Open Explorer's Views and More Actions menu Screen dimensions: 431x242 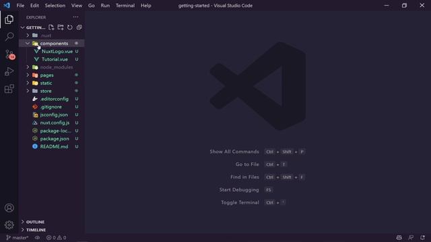75,17
